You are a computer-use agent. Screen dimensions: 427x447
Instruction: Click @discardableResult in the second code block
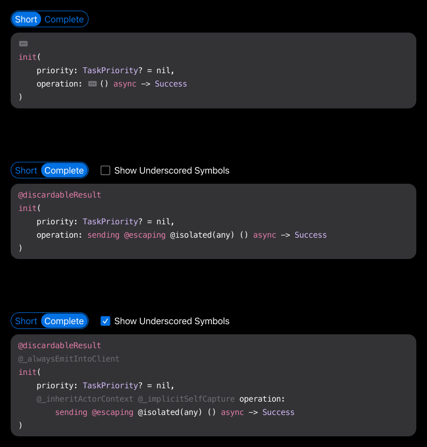click(x=60, y=195)
